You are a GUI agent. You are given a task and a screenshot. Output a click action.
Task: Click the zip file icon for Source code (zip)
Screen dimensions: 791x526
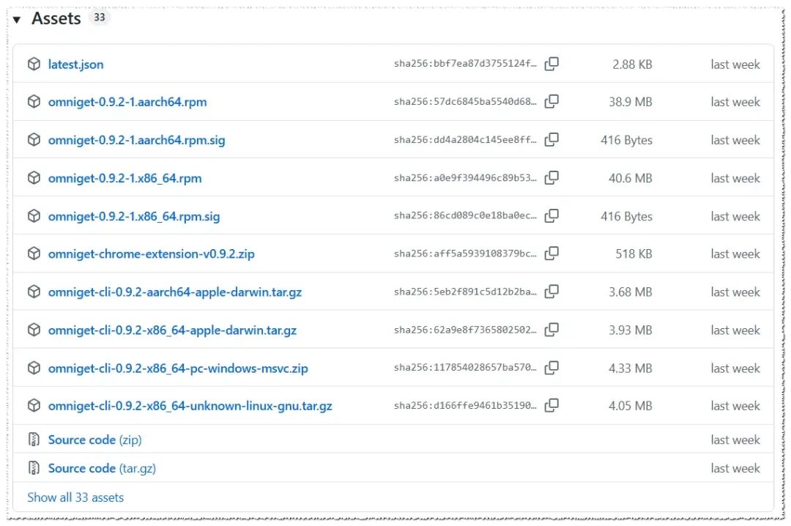[x=34, y=440]
